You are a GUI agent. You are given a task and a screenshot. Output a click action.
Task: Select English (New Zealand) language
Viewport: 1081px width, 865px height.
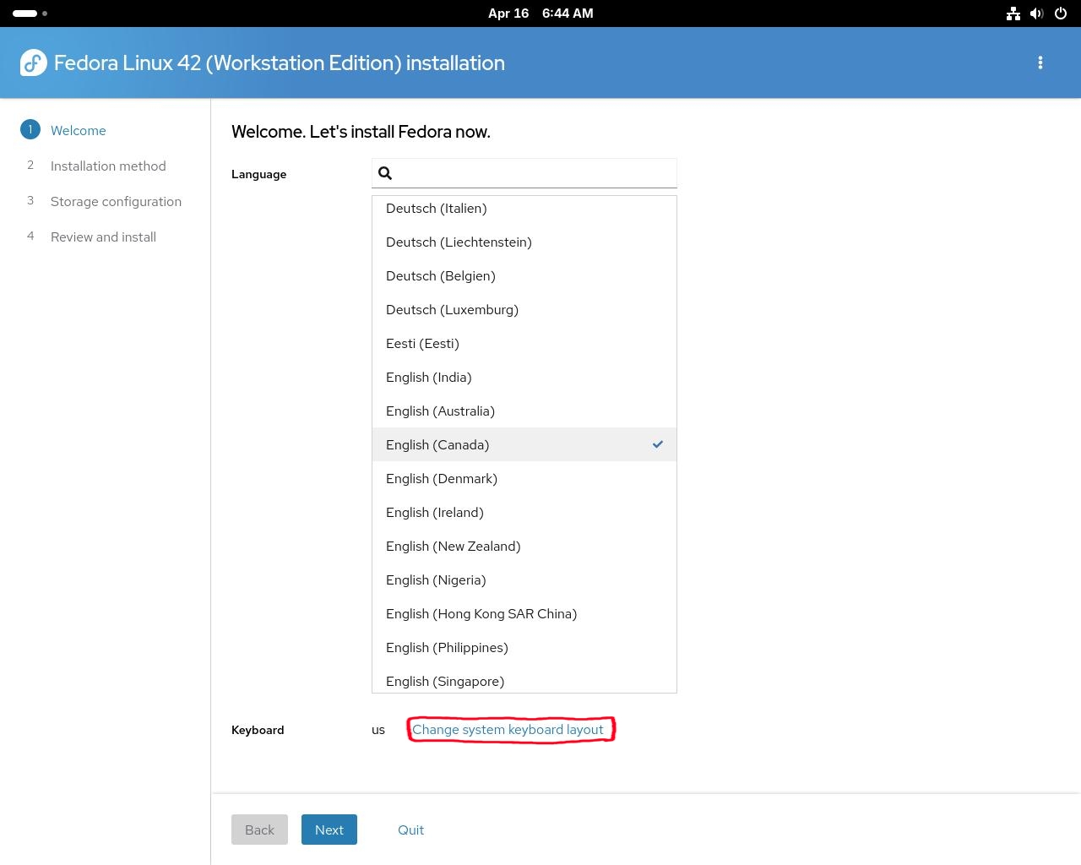coord(524,547)
